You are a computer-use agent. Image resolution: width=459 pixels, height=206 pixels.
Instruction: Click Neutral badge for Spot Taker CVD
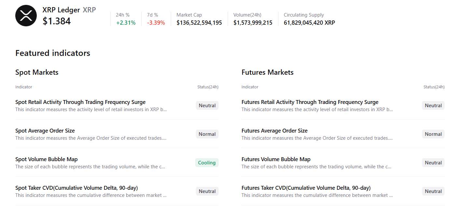(207, 191)
